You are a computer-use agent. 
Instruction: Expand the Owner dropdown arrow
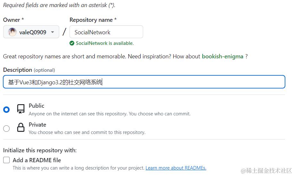(x=53, y=32)
